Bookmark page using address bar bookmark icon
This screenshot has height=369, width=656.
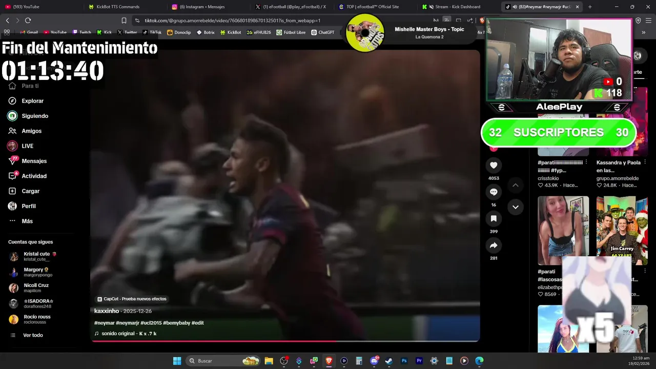[124, 20]
